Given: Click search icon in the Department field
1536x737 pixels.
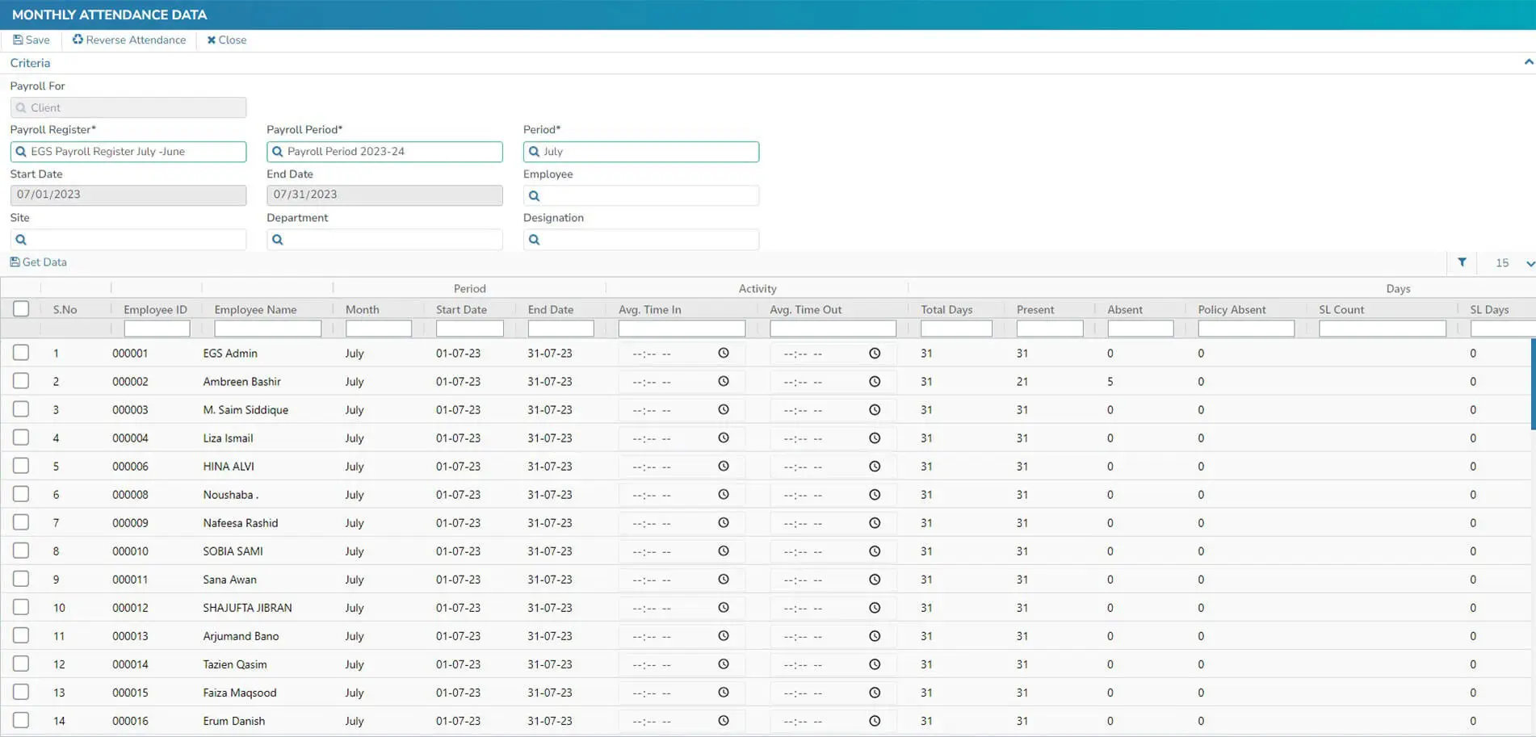Looking at the screenshot, I should pyautogui.click(x=278, y=240).
